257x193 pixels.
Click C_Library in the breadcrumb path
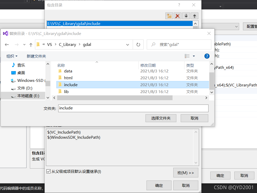pos(67,45)
